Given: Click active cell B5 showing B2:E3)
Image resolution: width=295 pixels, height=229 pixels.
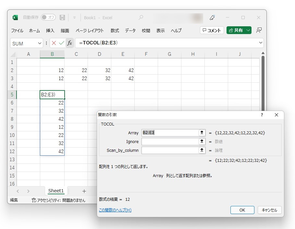Looking at the screenshot, I should point(52,95).
